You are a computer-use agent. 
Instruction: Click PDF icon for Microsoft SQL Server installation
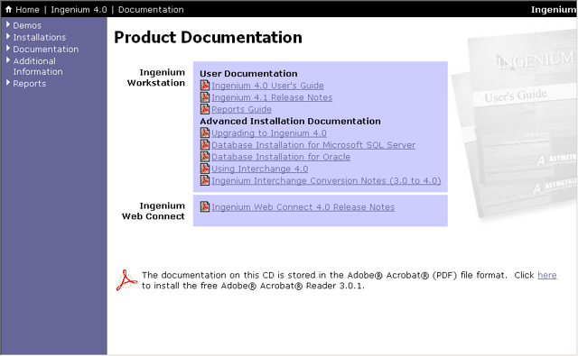(x=205, y=145)
